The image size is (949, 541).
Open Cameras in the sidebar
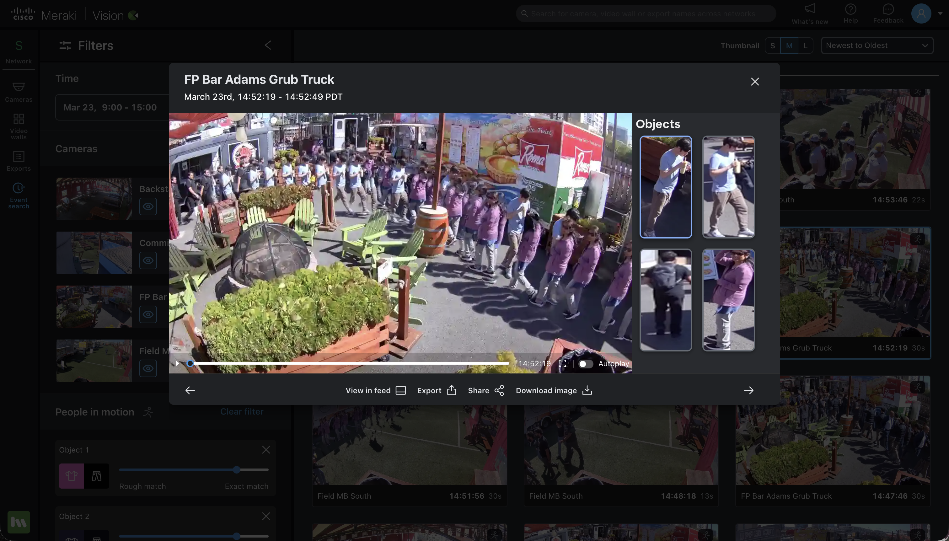click(19, 92)
